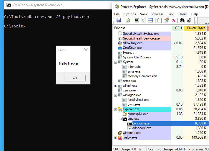Select the dwm.exe row
Viewport: 209px width, 151px height.
(x=161, y=104)
